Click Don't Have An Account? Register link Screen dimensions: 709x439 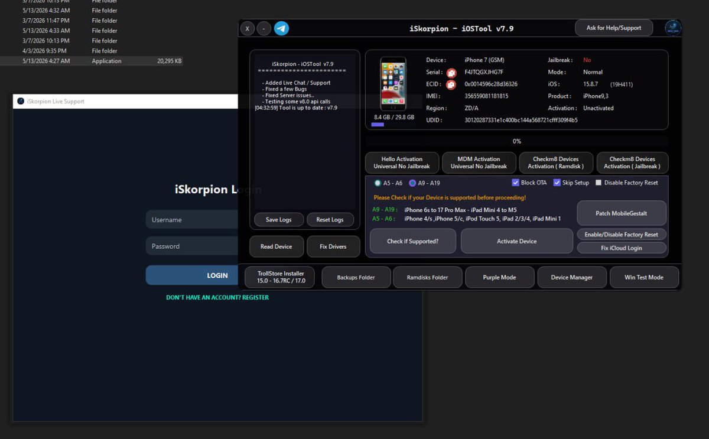point(217,297)
